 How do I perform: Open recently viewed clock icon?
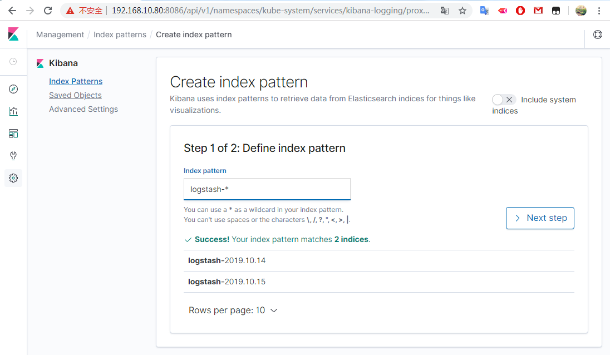click(13, 62)
